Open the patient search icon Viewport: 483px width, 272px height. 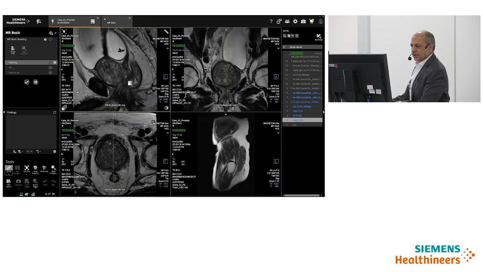pos(38,22)
